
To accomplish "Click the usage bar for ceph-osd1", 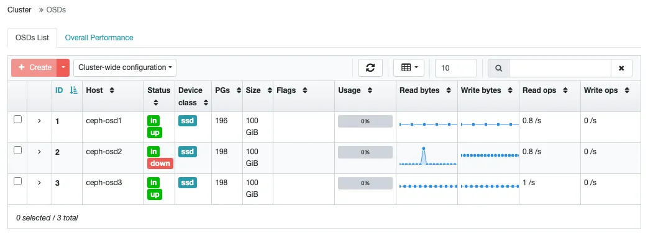I will tap(365, 121).
